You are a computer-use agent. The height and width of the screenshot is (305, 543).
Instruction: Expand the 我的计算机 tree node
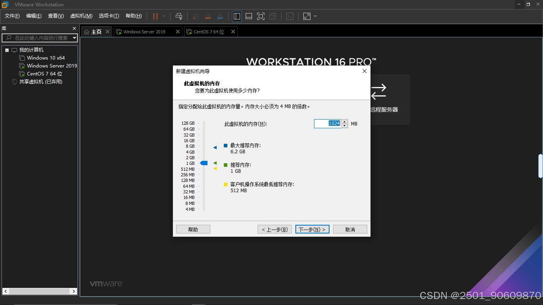6,50
